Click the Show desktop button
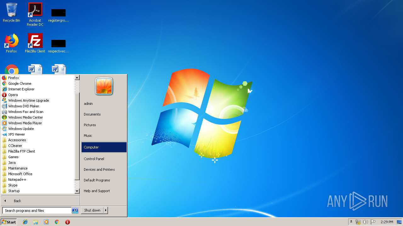403x226 pixels. click(x=399, y=222)
